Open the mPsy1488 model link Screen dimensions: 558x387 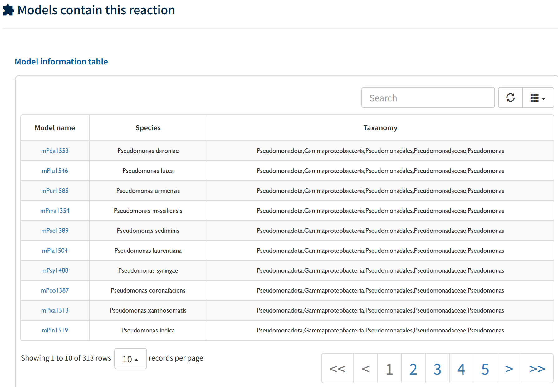[55, 270]
